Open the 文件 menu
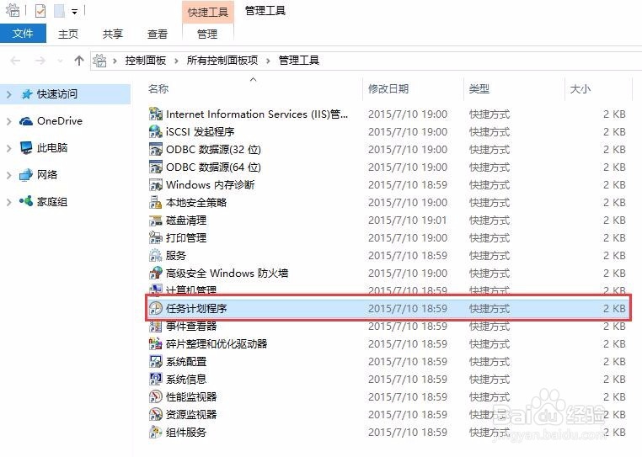Screen dimensions: 642x457 (x=23, y=33)
